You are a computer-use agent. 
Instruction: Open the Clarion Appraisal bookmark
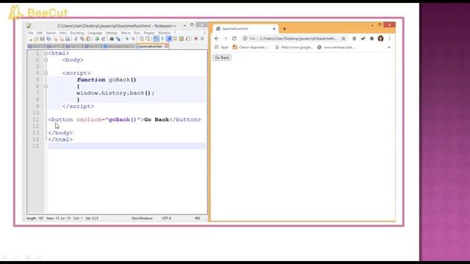coord(250,47)
